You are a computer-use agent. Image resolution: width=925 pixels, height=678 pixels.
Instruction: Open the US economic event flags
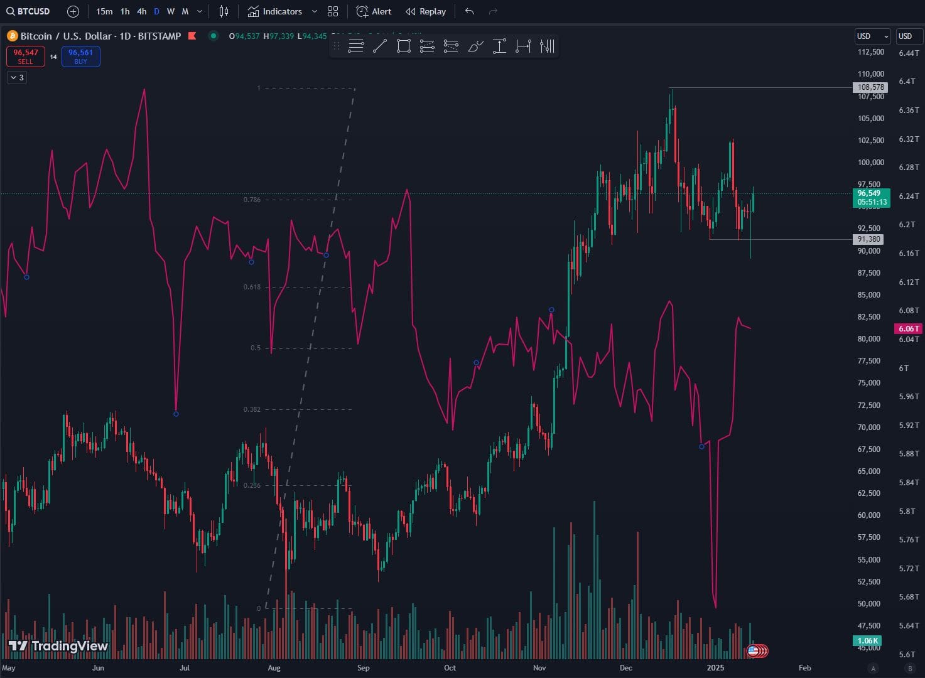coord(757,651)
